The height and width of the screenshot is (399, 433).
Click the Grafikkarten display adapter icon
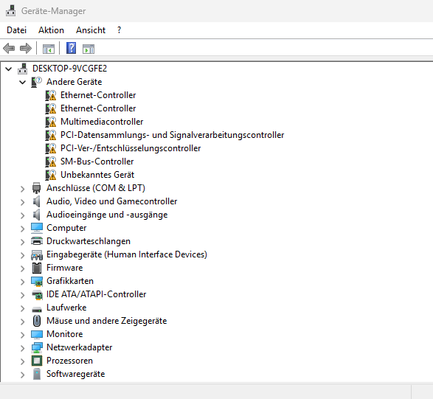pos(37,282)
